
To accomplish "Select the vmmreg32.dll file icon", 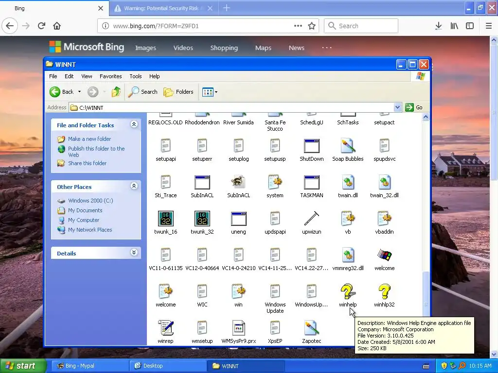I will coord(348,255).
